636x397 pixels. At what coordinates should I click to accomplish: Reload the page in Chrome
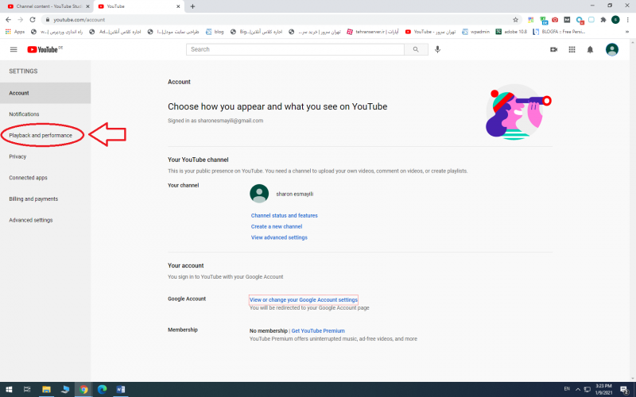click(x=33, y=19)
